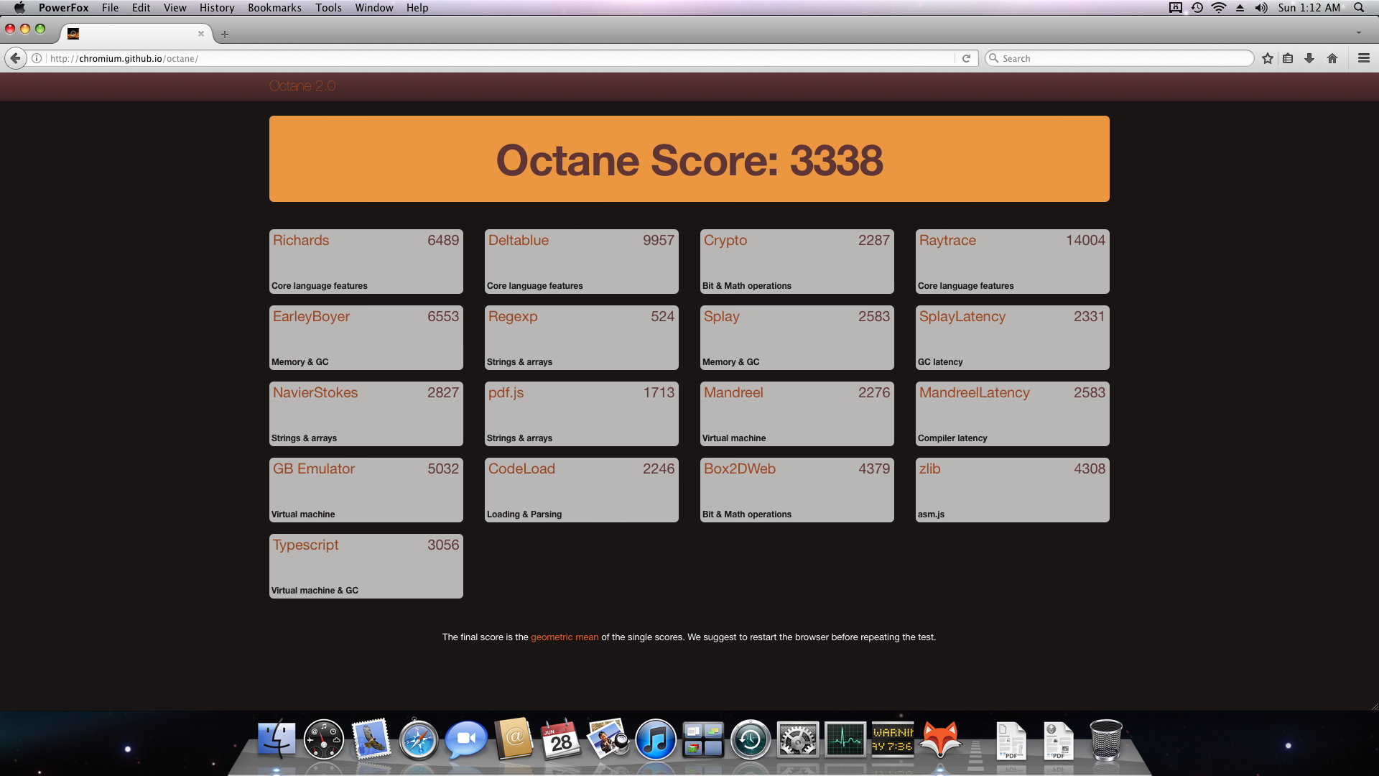Open System Preferences gear in Dock
Screen dimensions: 1379x776
[798, 739]
